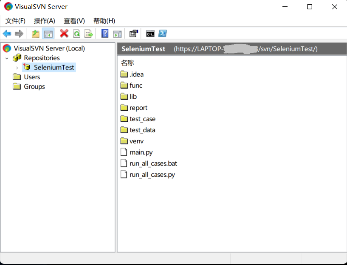The height and width of the screenshot is (265, 347).
Task: Minimize the VisualSVN Server window
Action: tap(285, 7)
